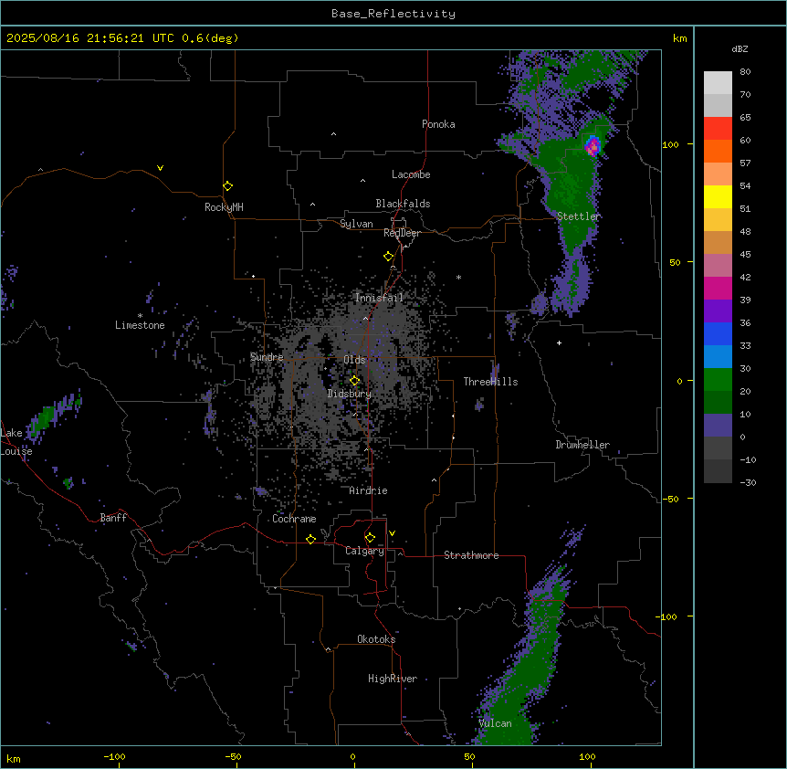Click the Didsbury town label
The image size is (787, 769).
point(350,394)
